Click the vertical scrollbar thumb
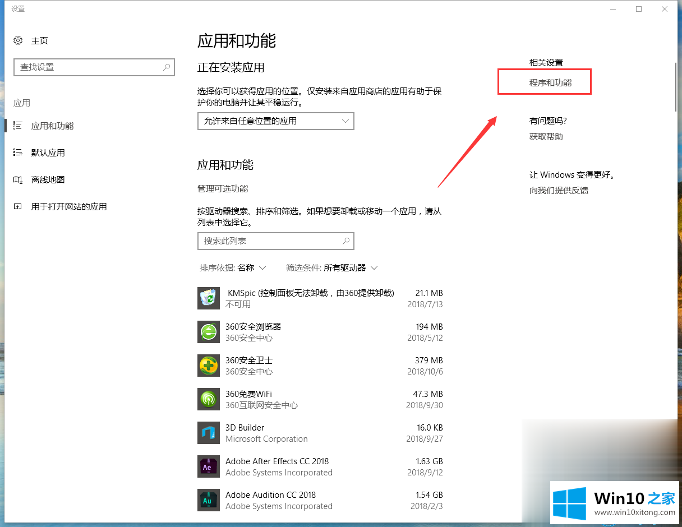This screenshot has width=682, height=527. tap(676, 86)
